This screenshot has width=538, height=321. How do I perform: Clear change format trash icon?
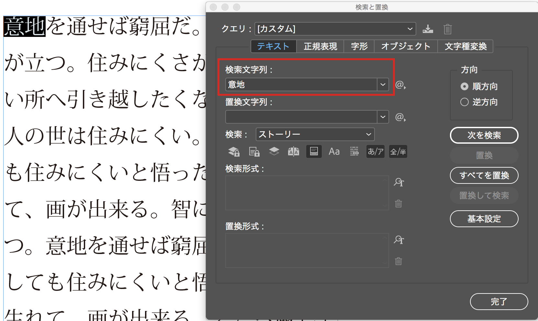pyautogui.click(x=398, y=261)
